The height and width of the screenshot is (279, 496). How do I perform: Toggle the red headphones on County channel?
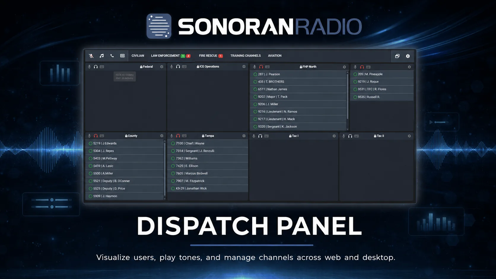[96, 136]
